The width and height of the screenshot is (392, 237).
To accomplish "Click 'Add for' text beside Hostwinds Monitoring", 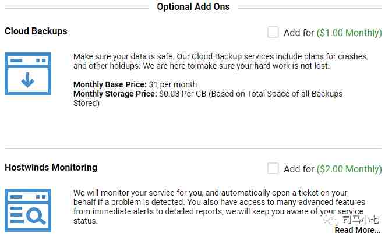I will (299, 169).
